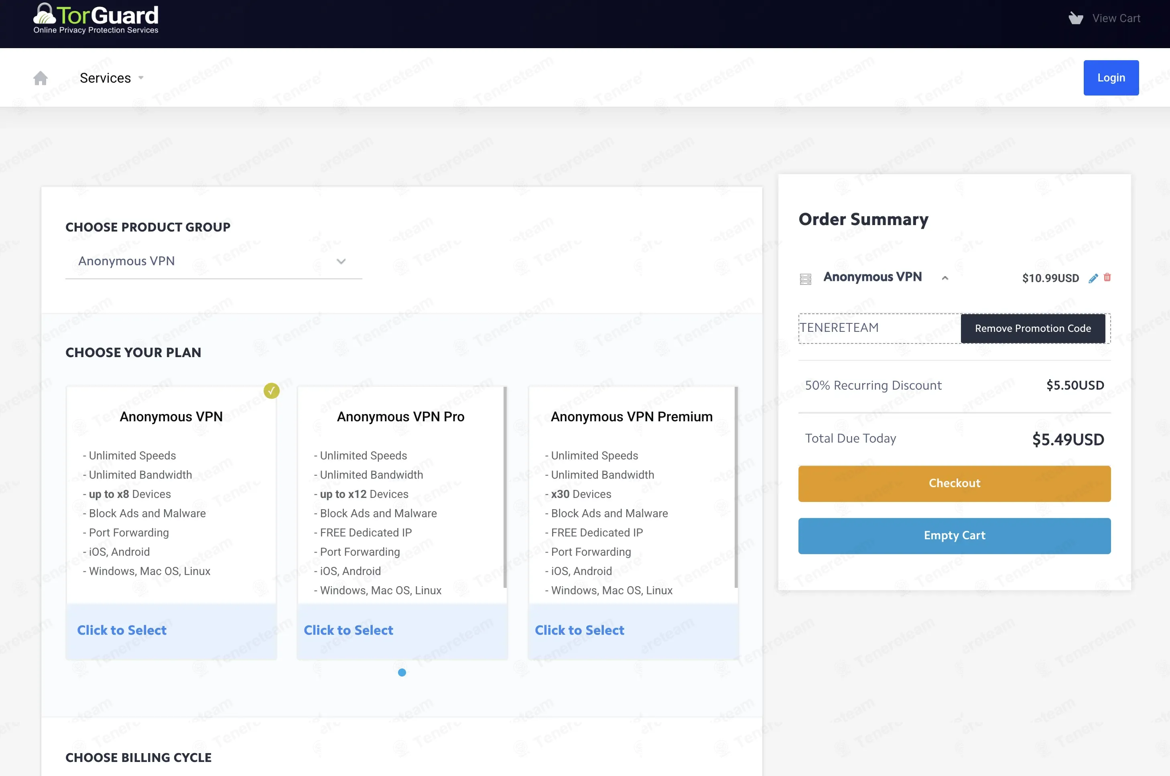Click the 50% Recurring Discount label
This screenshot has height=776, width=1170.
(873, 386)
